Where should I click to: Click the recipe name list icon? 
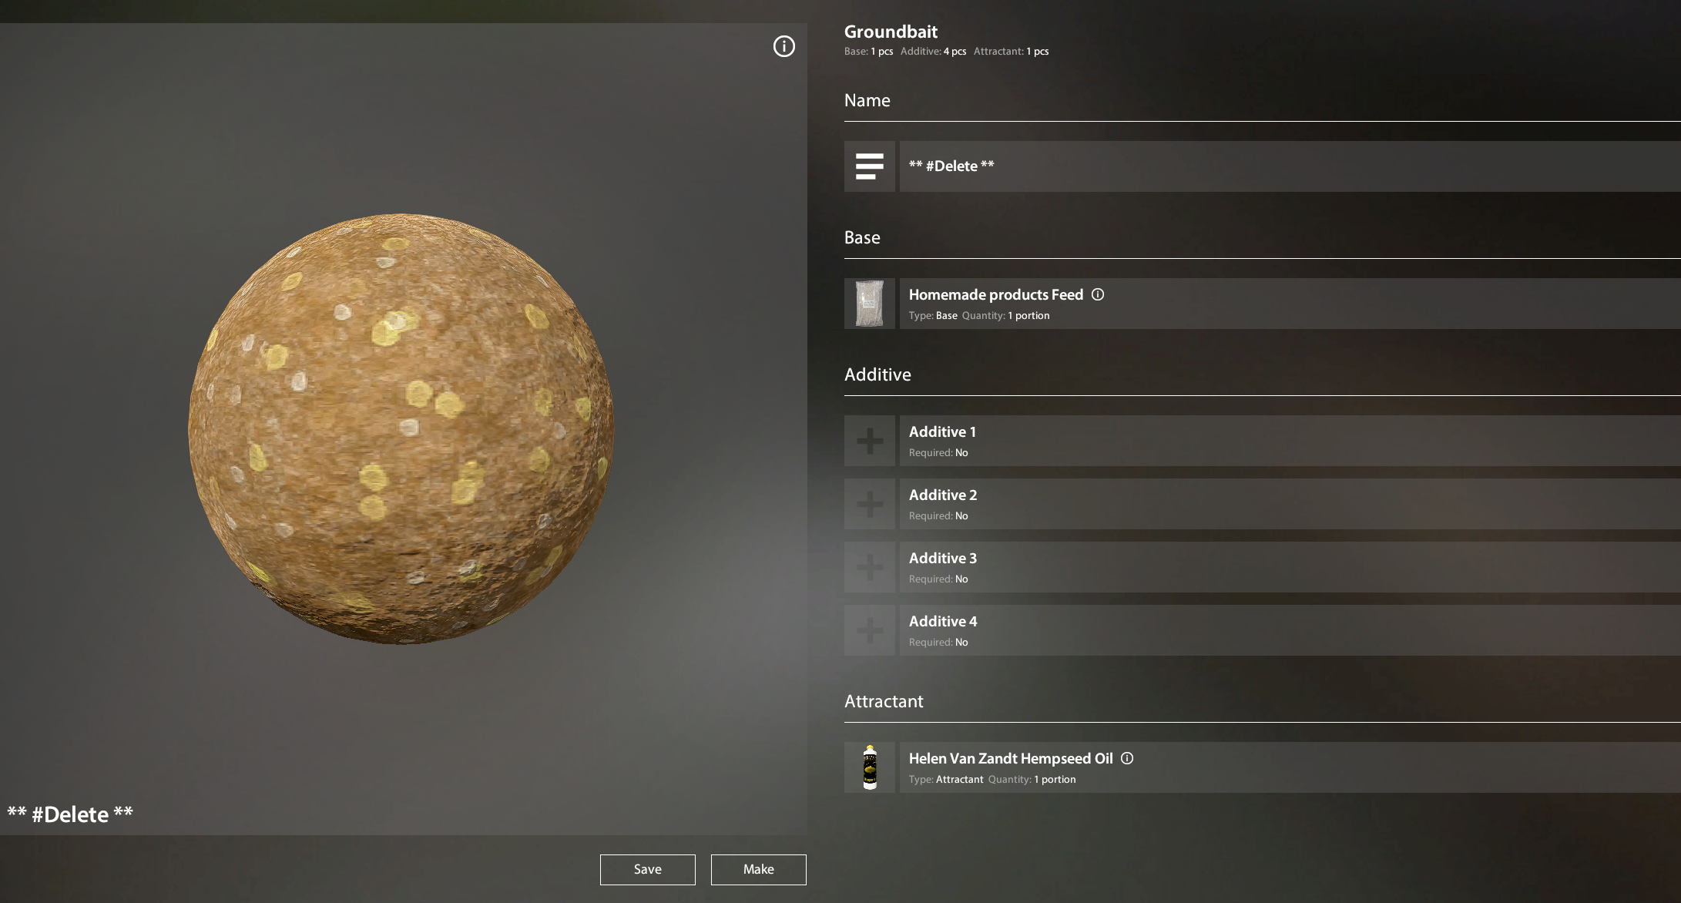pos(869,166)
